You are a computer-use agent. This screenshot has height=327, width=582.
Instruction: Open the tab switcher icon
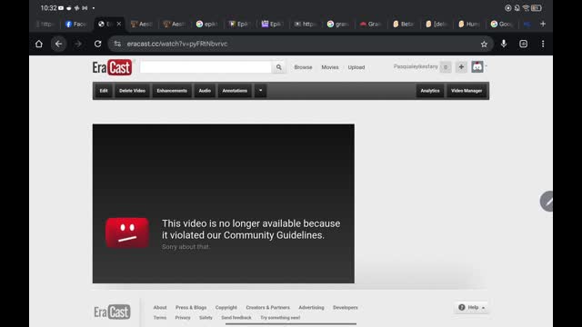(x=524, y=44)
